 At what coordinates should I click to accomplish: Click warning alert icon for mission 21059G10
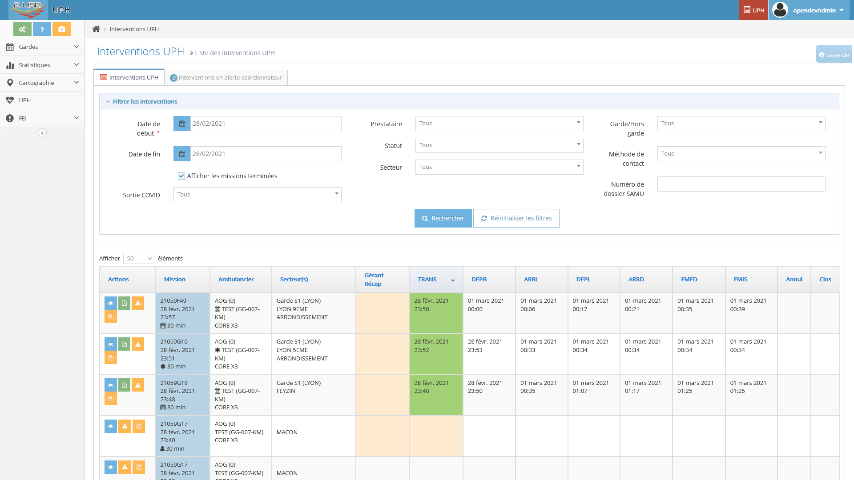(x=138, y=344)
